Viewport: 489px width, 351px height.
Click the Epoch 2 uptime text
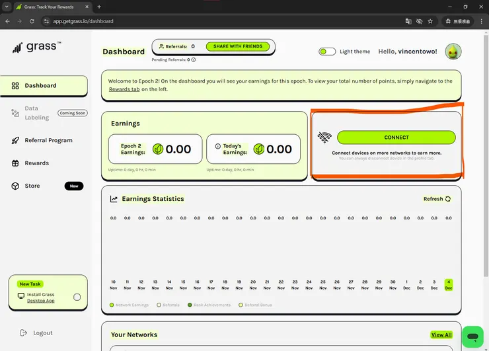click(x=132, y=170)
